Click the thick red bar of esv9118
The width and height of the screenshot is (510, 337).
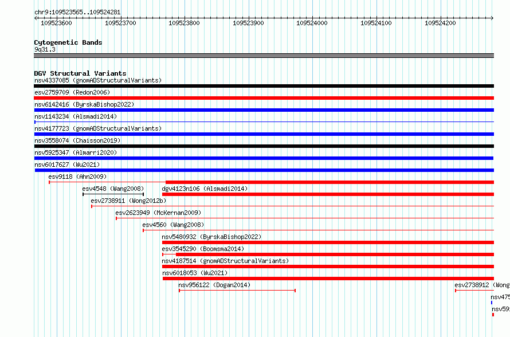[x=330, y=182]
